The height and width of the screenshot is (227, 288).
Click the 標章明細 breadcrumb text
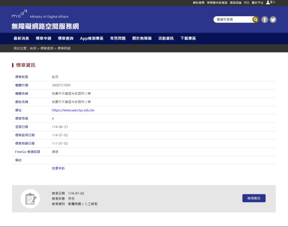click(64, 48)
